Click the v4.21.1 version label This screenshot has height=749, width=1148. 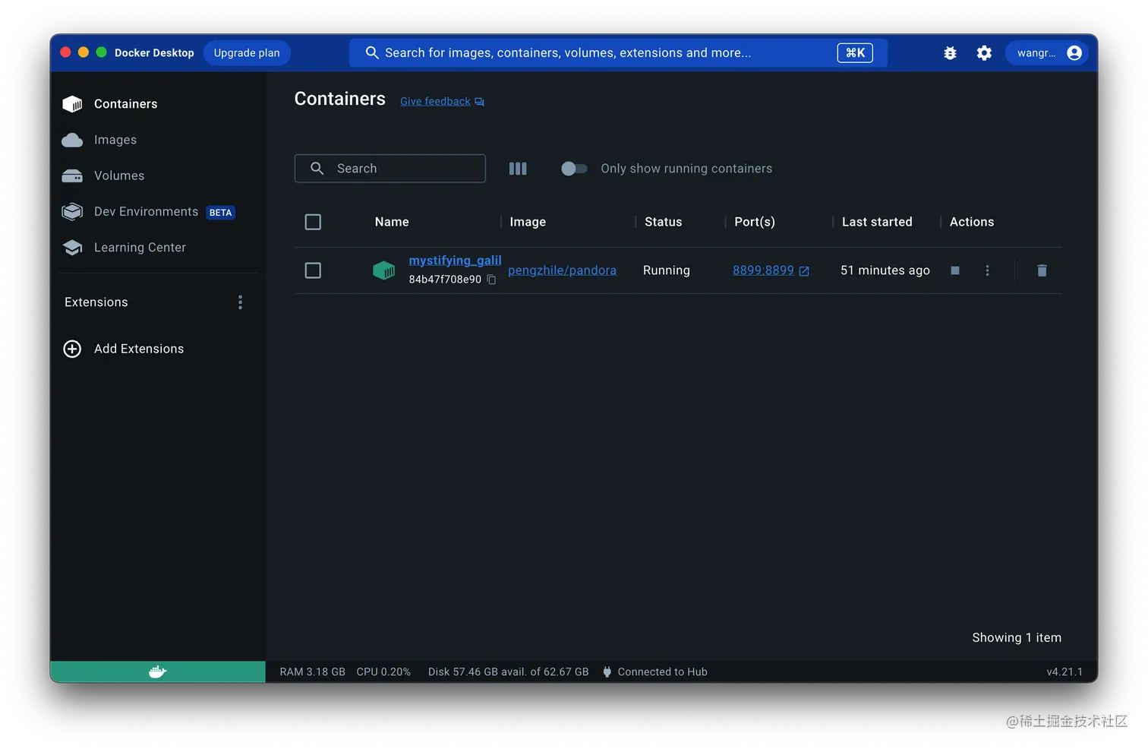(1064, 672)
